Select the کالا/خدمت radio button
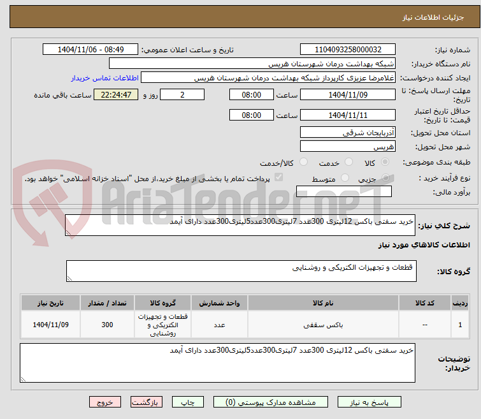The image size is (481, 419). [x=303, y=162]
